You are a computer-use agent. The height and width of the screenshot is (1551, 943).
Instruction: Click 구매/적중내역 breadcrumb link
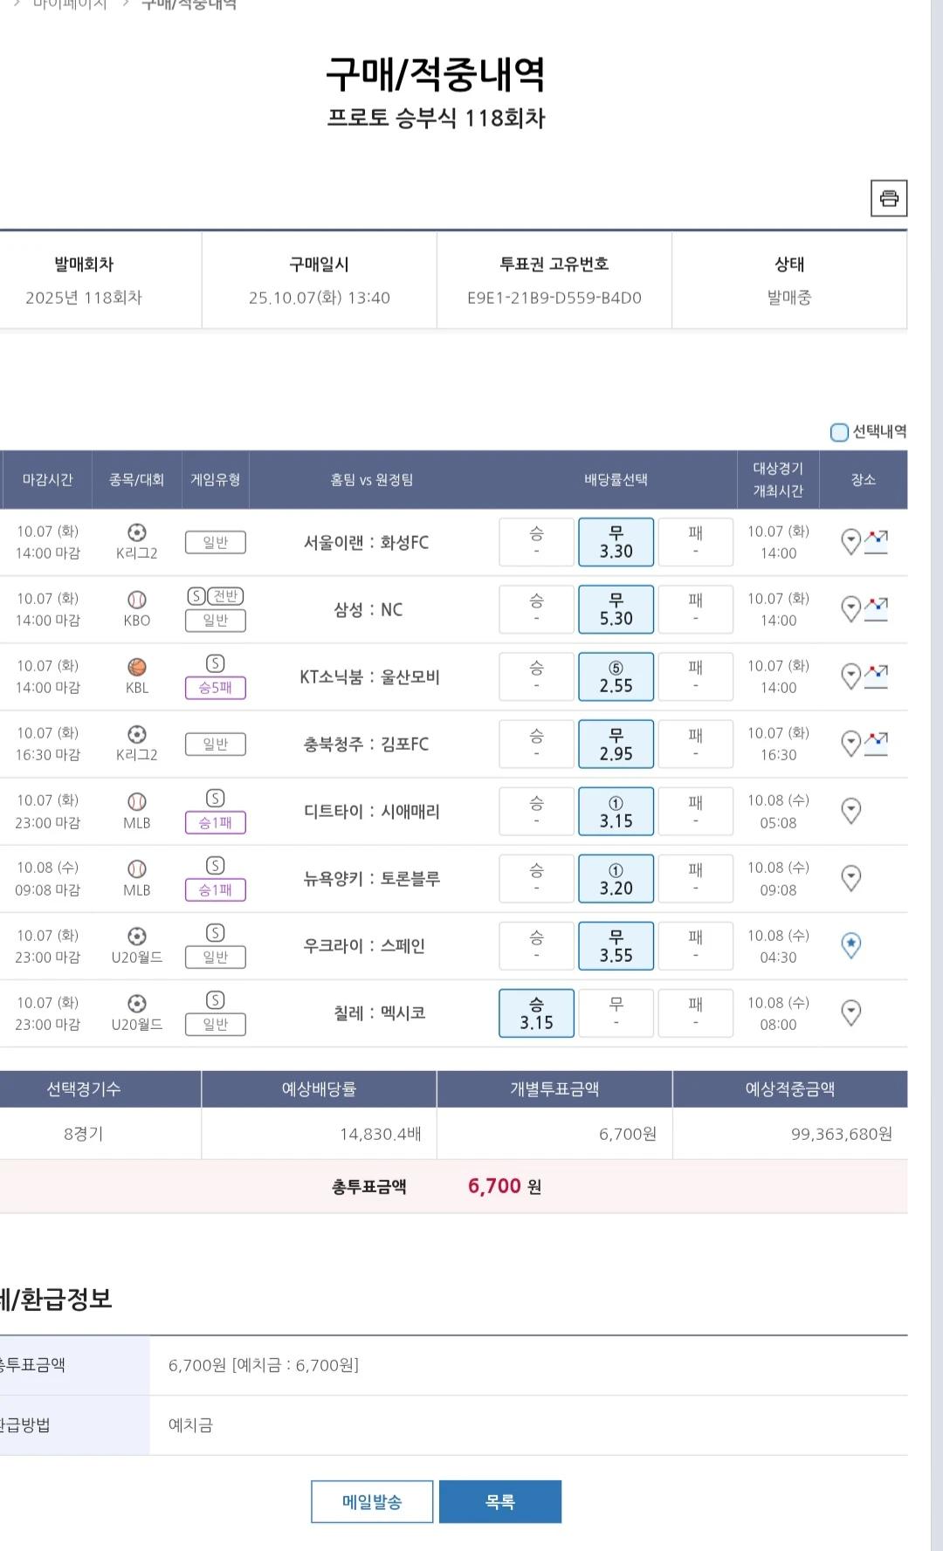[x=189, y=5]
